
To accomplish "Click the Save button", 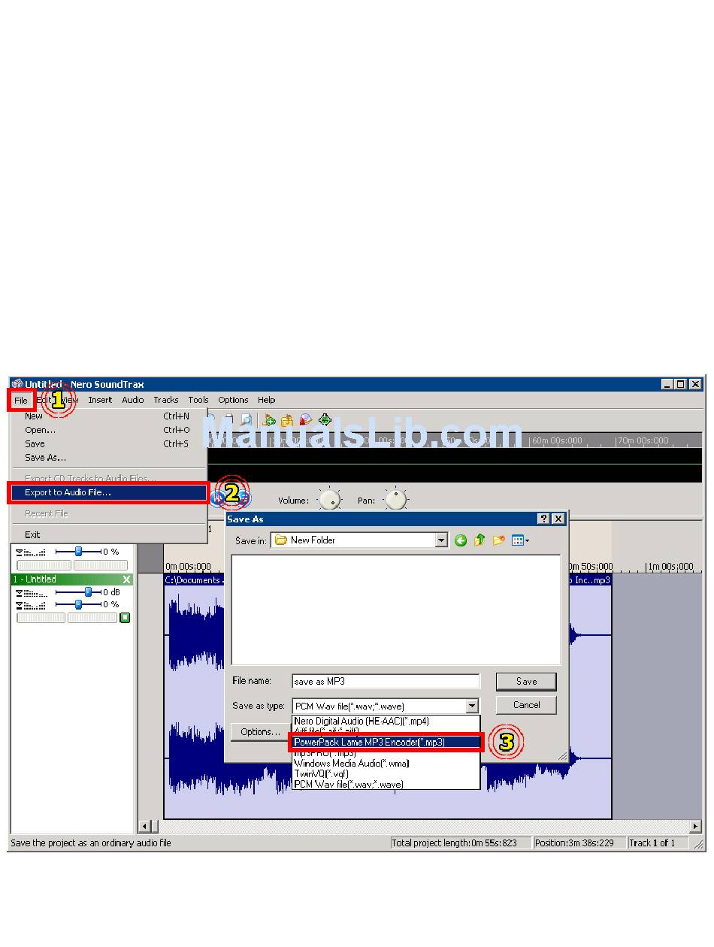I will pyautogui.click(x=526, y=682).
